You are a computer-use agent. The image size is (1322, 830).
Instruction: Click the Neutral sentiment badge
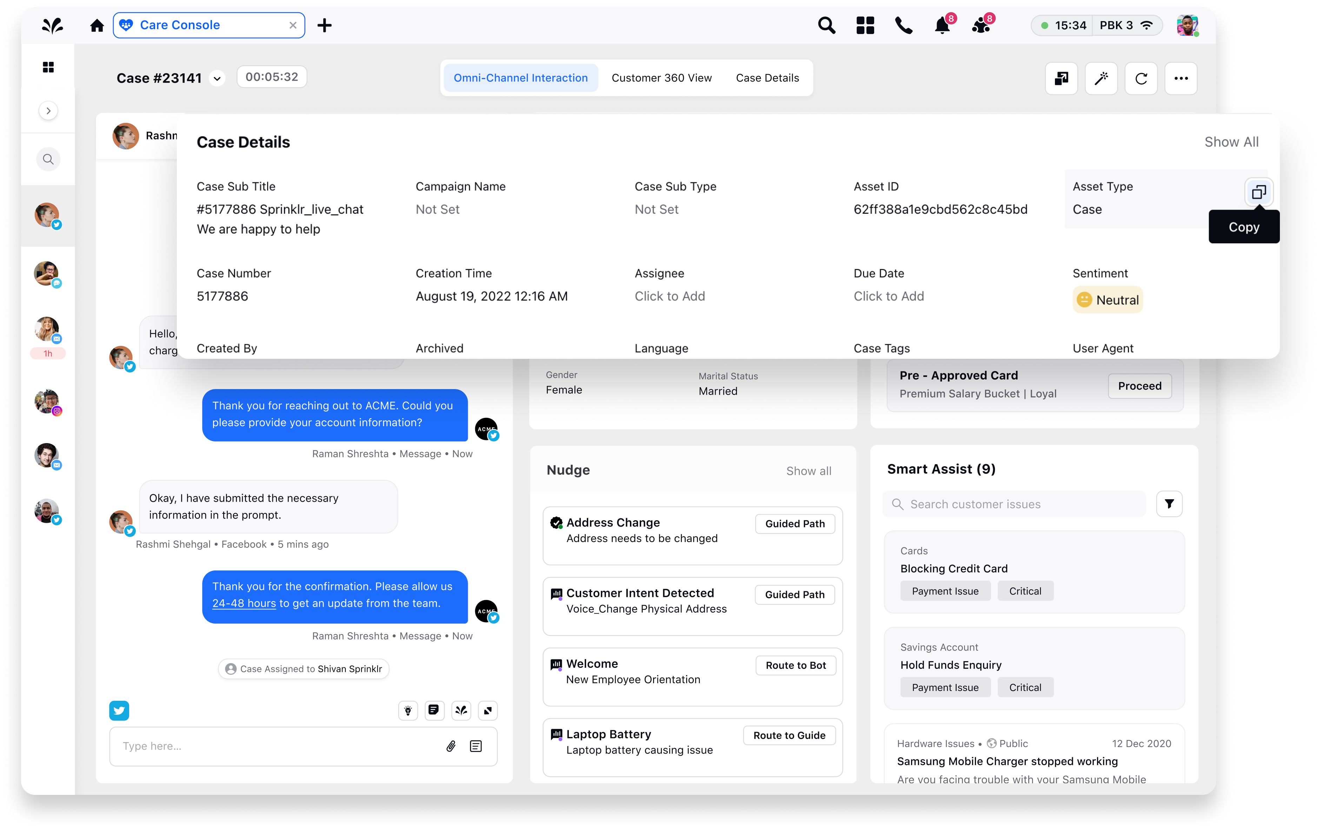[x=1108, y=300]
